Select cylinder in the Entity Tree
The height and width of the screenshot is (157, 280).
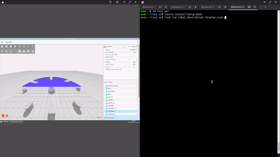(x=111, y=106)
